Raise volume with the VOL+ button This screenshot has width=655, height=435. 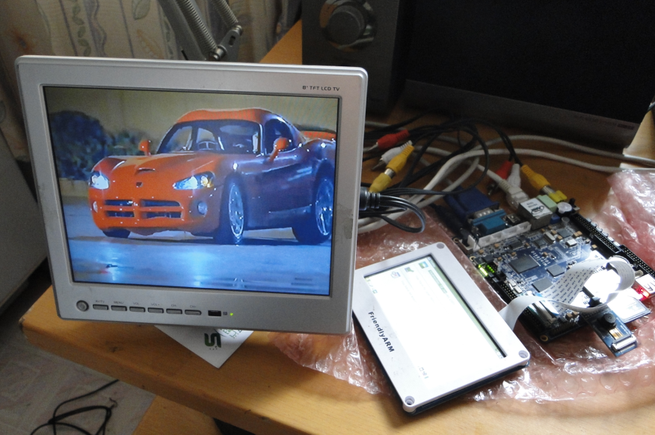click(156, 310)
